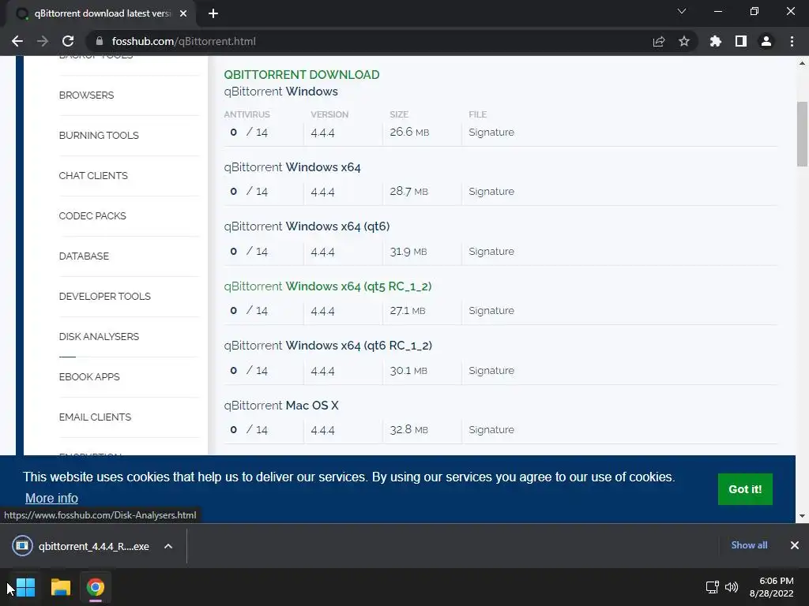Click antivirus result 0/14 for Windows x64 (qt6)

tap(249, 252)
